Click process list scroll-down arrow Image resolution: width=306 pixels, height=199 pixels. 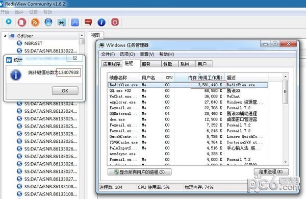click(x=285, y=162)
